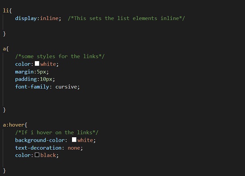Click the display property name
This screenshot has height=176, width=245.
tap(26, 18)
